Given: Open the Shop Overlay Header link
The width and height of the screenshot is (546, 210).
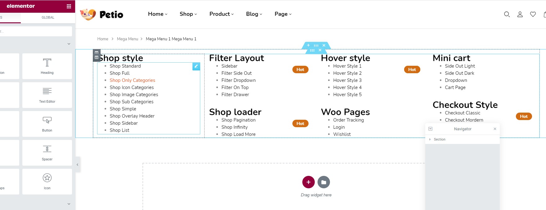Looking at the screenshot, I should pos(132,116).
